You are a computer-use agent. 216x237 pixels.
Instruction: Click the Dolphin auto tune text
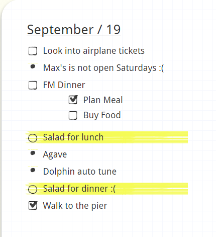(x=80, y=172)
